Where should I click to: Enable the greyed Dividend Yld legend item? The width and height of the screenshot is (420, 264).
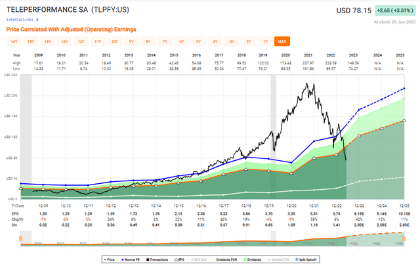pos(279,259)
